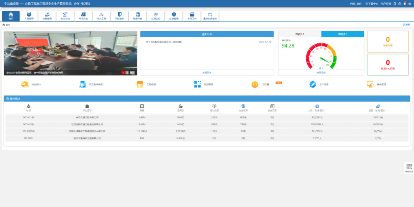Viewport: 414px width, 207px height.
Task: Open the 重点时段管控 calendar tab
Action: (x=210, y=16)
